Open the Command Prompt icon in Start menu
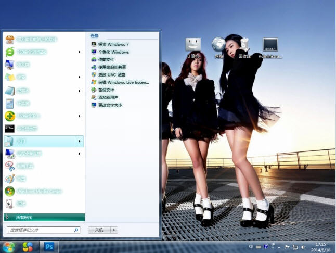 [10, 128]
